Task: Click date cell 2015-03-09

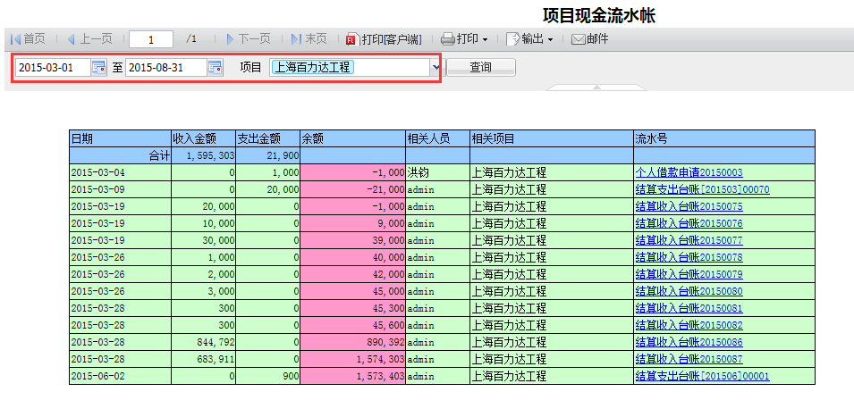Action: (x=121, y=189)
